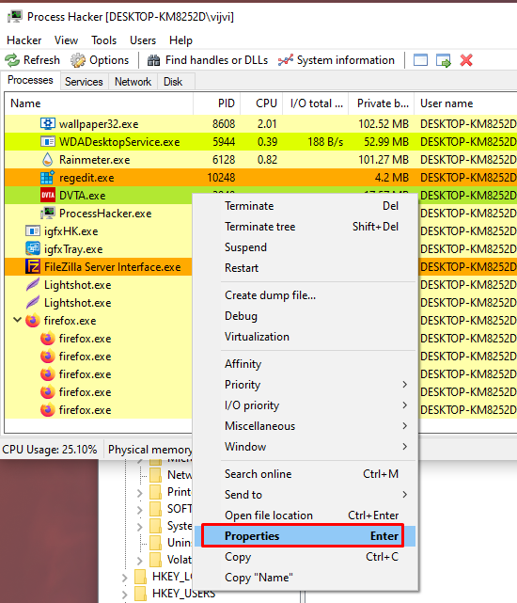Click the Process Hacker title bar icon

tap(15, 17)
